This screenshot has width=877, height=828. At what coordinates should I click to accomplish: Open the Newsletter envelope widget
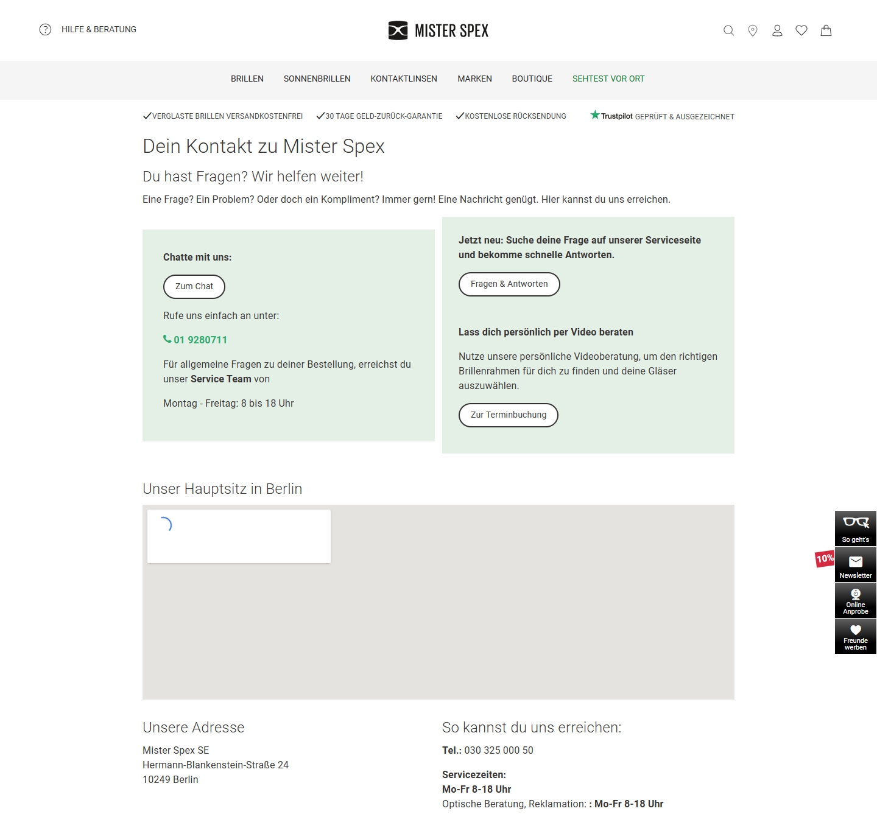pos(856,564)
